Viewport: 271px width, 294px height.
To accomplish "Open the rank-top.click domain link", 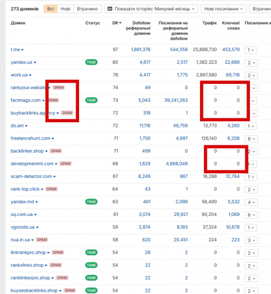I will [x=25, y=189].
